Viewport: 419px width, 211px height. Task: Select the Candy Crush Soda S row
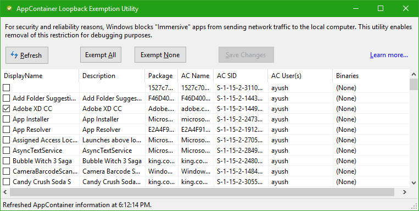click(x=205, y=182)
